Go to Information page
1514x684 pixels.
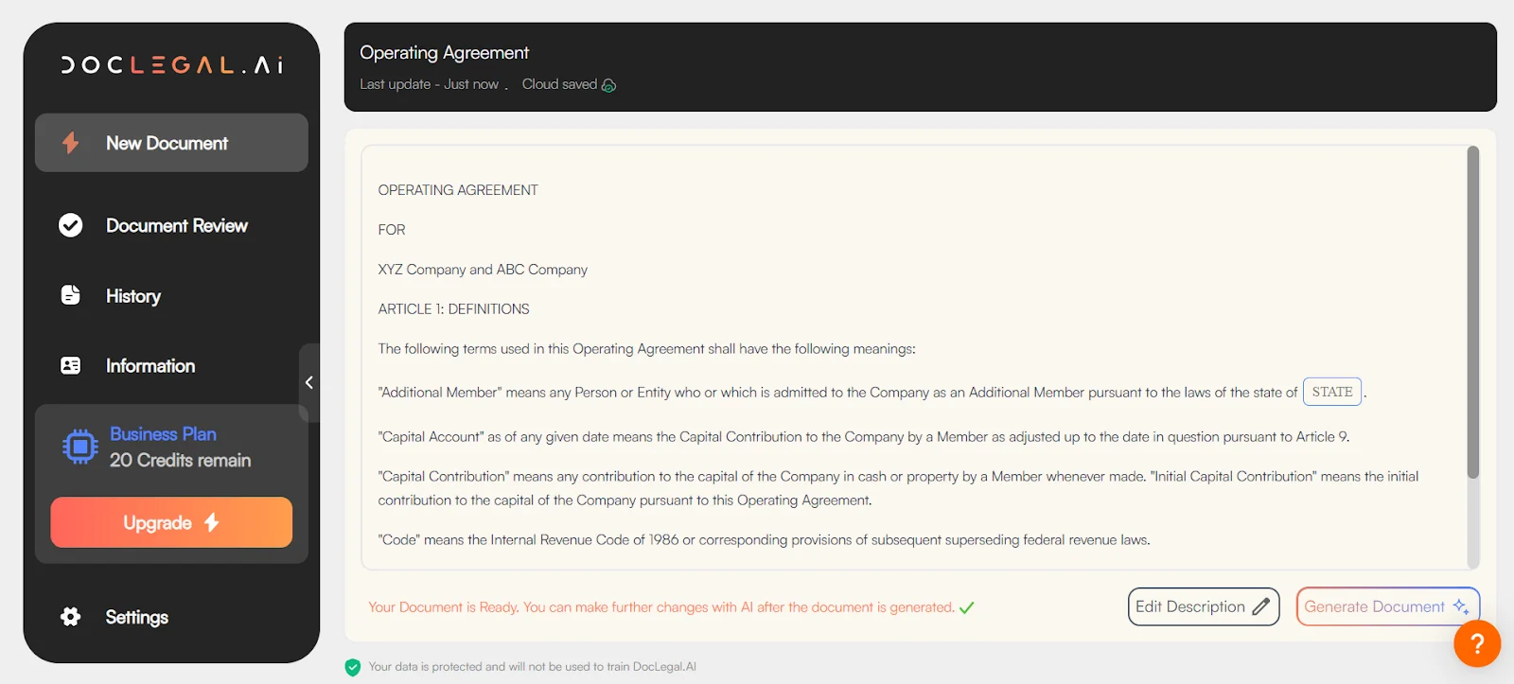tap(150, 366)
